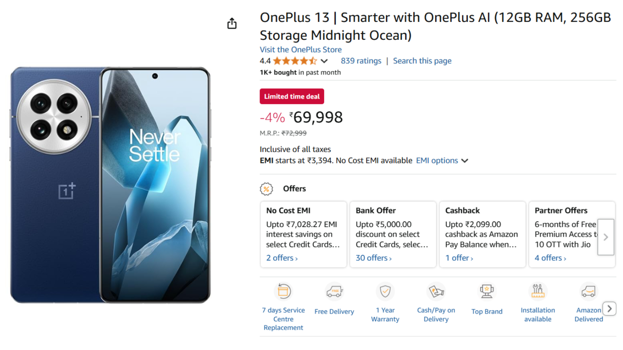View 30 offers under Bank Offer

(x=373, y=258)
